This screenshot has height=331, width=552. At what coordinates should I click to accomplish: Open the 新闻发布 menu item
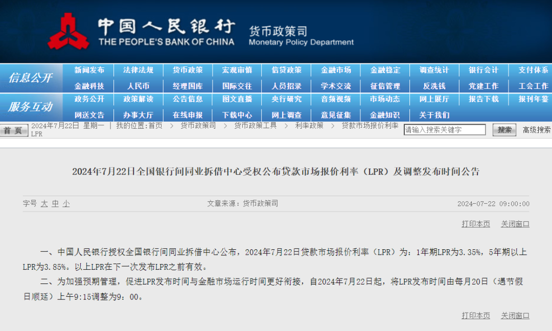[89, 70]
